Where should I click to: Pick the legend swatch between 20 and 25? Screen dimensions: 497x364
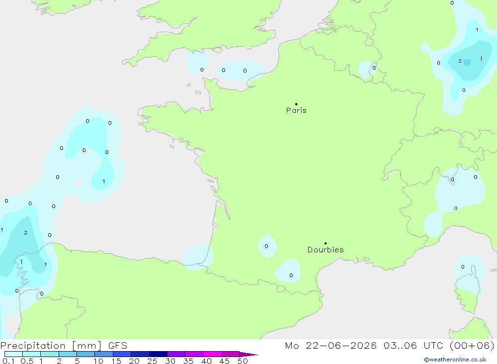[x=140, y=354]
